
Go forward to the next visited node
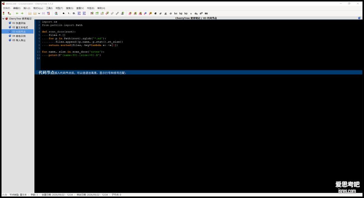point(22,13)
